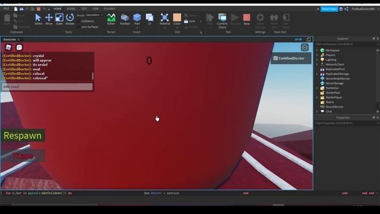Click the Team Test icon
Screen dimensions: 380x214
click(274, 17)
